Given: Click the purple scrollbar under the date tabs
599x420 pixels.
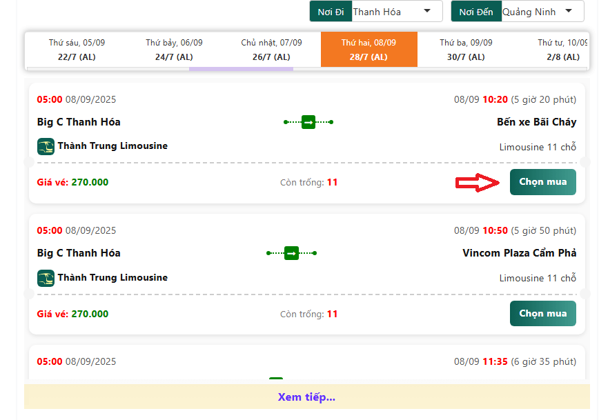Looking at the screenshot, I should [x=241, y=69].
